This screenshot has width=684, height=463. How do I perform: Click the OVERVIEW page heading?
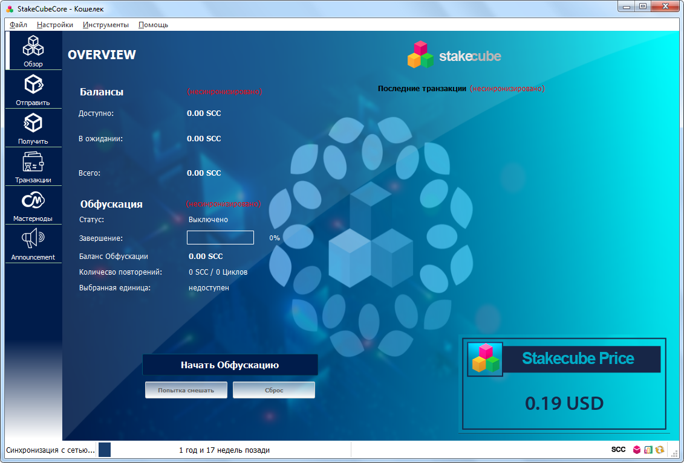click(102, 55)
